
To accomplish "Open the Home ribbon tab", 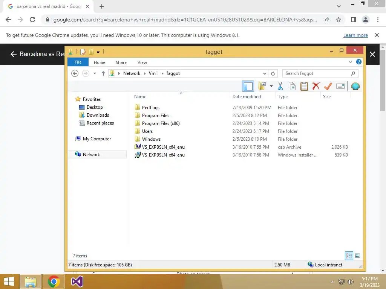I will [x=100, y=62].
